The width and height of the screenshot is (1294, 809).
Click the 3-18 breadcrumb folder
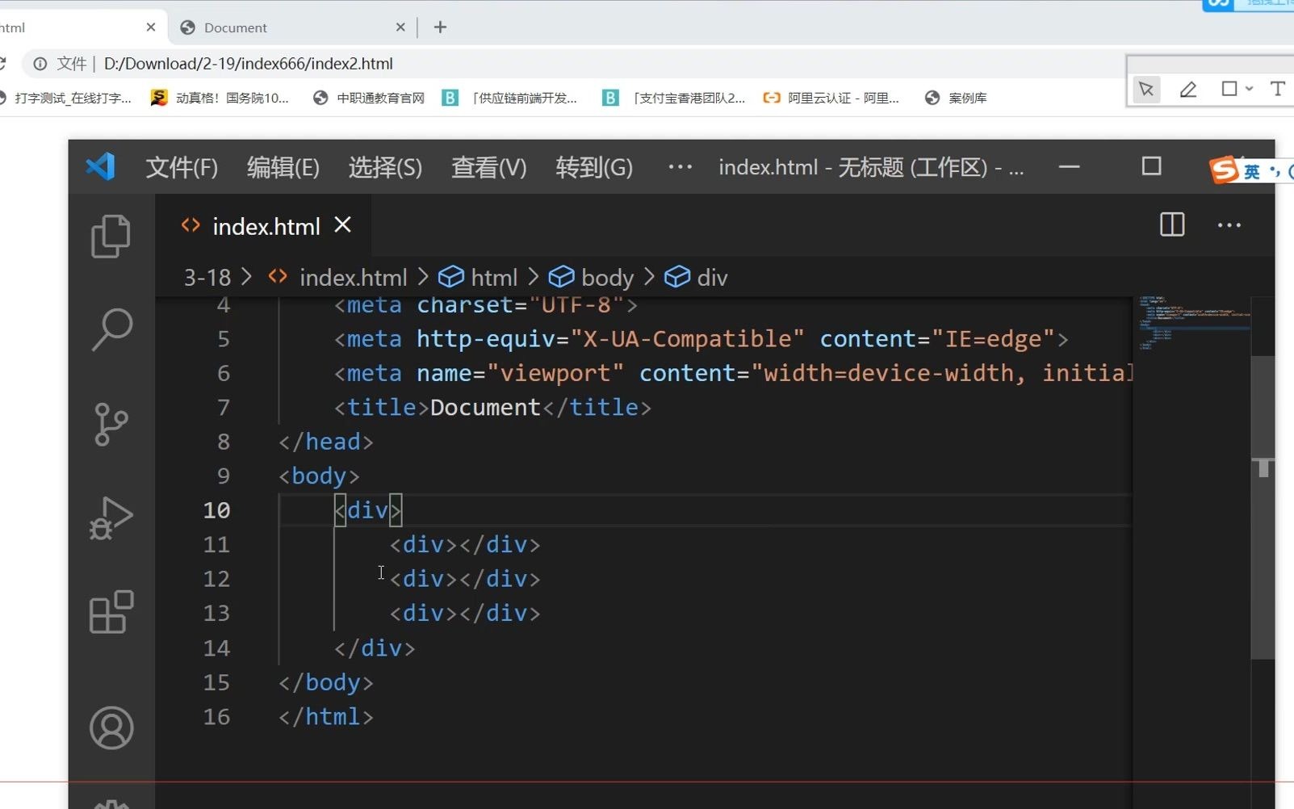[207, 278]
